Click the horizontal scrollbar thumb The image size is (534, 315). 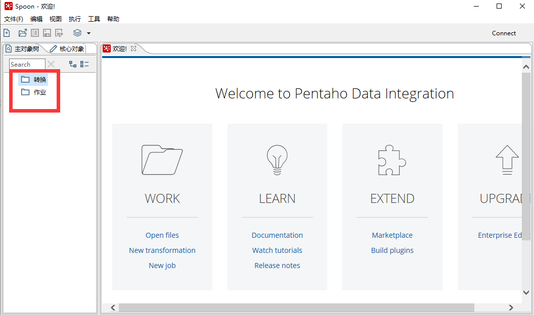[x=296, y=307]
